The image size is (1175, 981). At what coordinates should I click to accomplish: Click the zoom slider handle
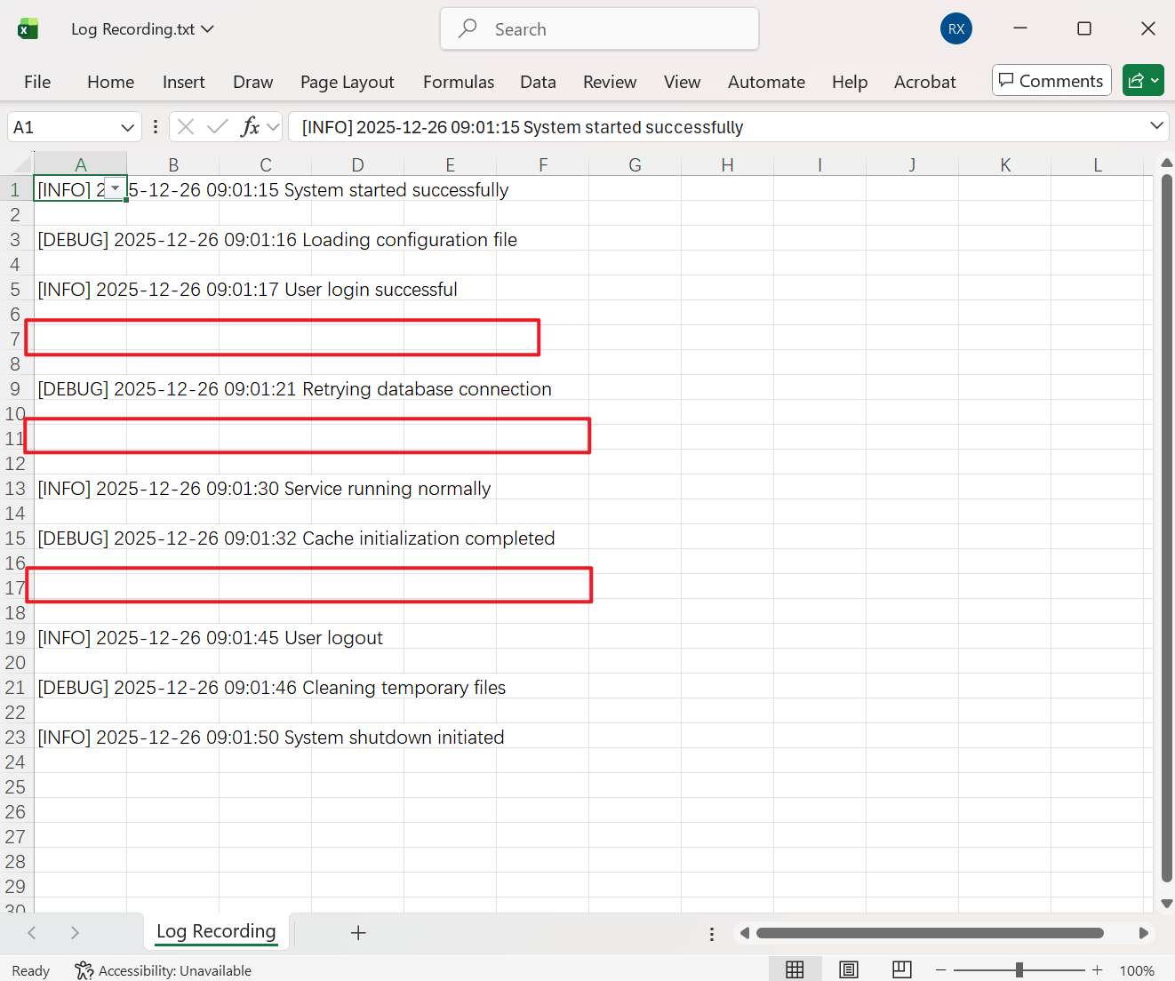(1019, 969)
